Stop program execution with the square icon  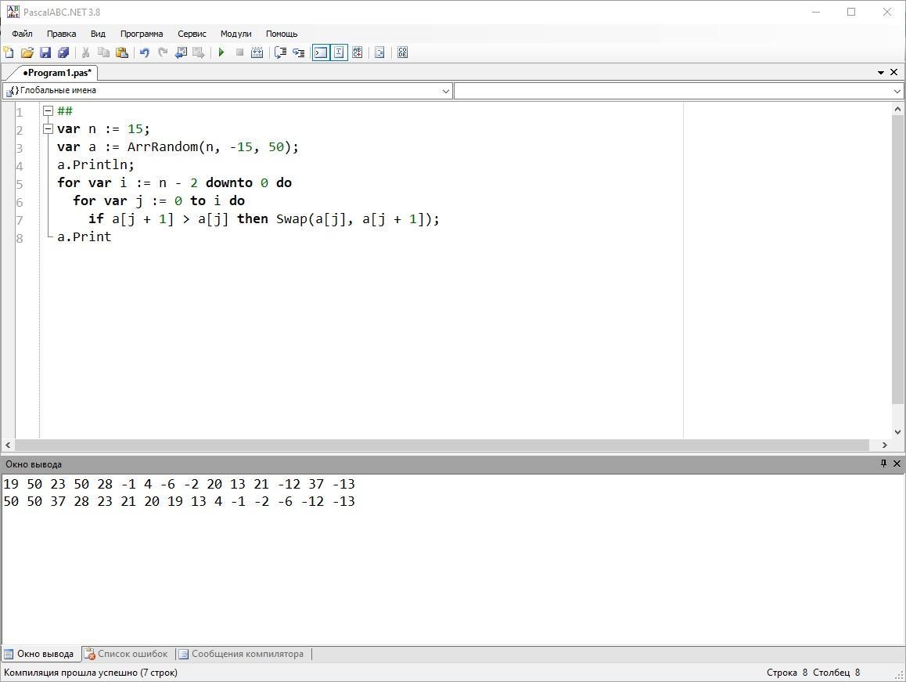click(x=239, y=52)
